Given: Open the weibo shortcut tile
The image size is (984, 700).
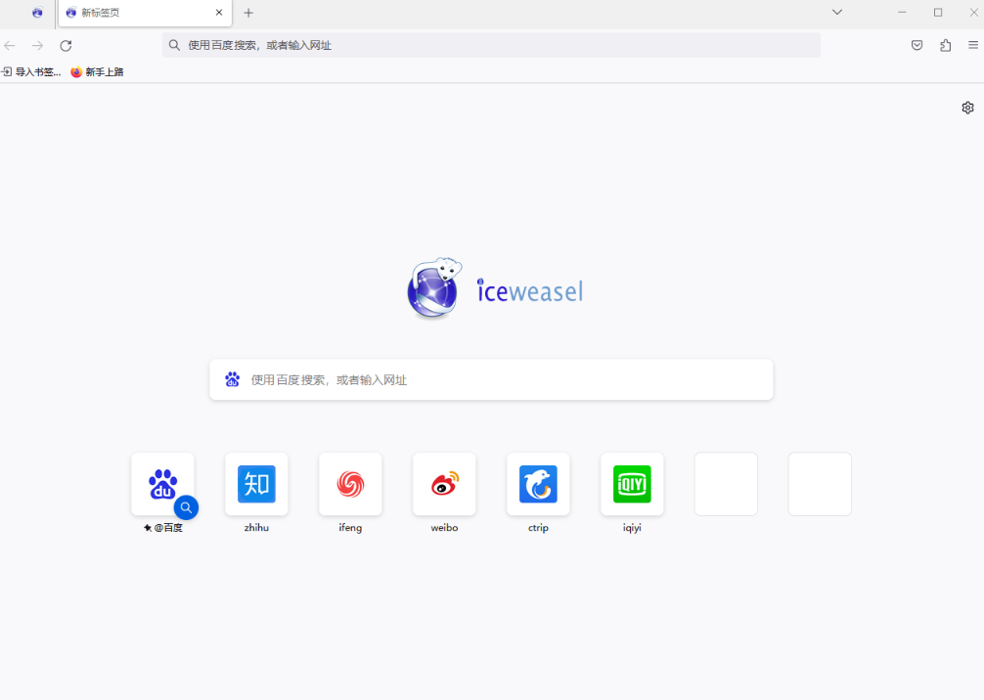Looking at the screenshot, I should (444, 484).
